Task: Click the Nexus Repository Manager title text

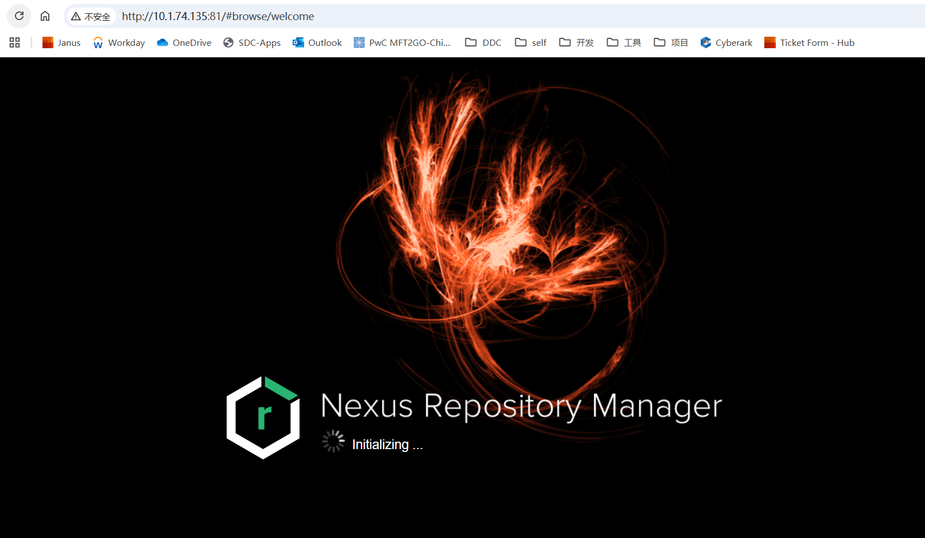Action: [521, 406]
